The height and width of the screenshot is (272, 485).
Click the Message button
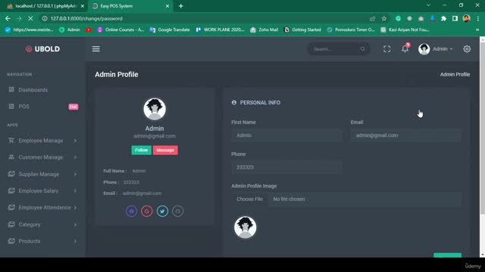[165, 150]
